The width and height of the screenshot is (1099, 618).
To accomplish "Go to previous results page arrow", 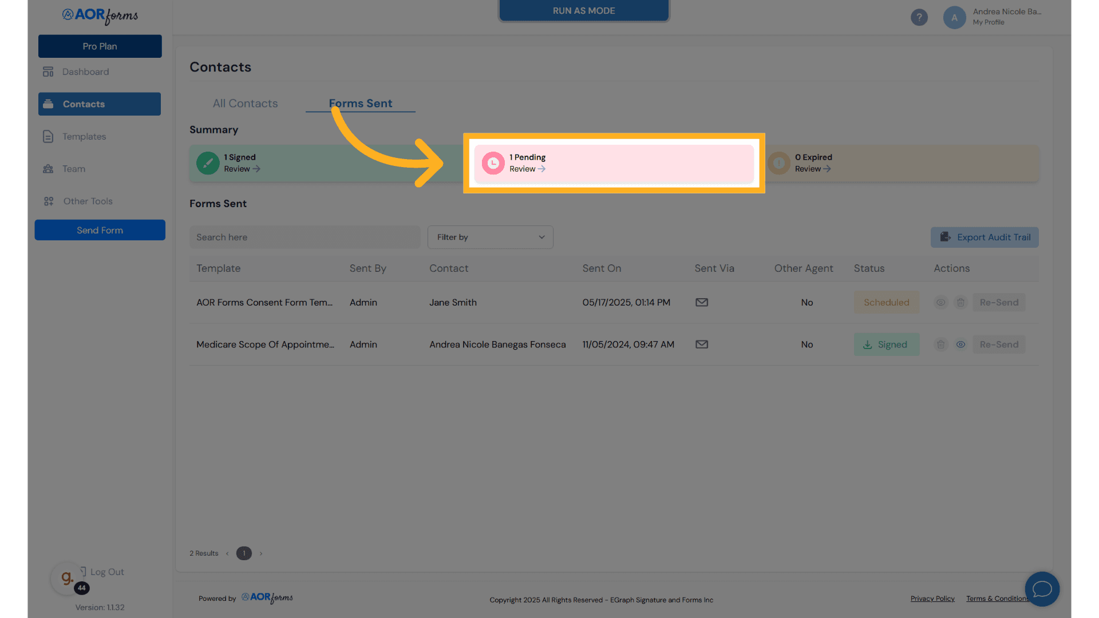I will click(227, 553).
